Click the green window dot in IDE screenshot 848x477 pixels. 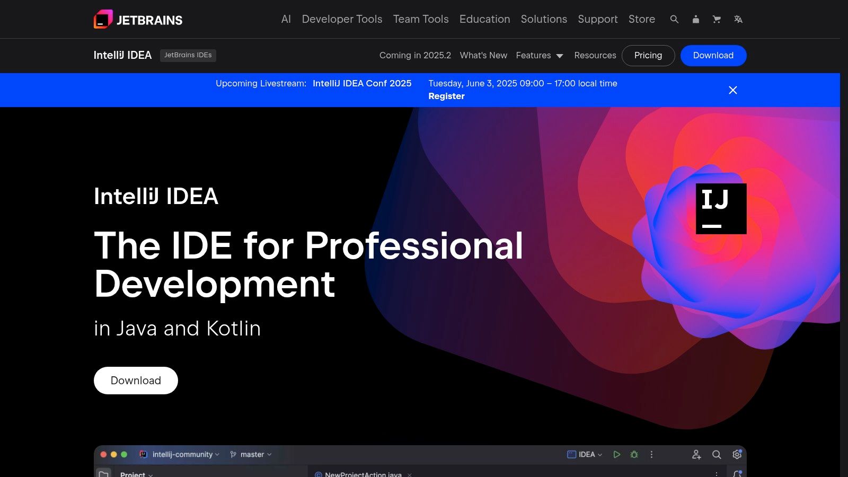pyautogui.click(x=124, y=454)
